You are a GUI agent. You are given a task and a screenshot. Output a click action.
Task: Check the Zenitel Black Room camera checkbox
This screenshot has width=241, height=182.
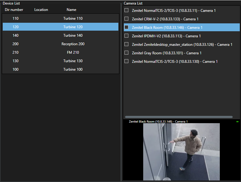click(127, 27)
